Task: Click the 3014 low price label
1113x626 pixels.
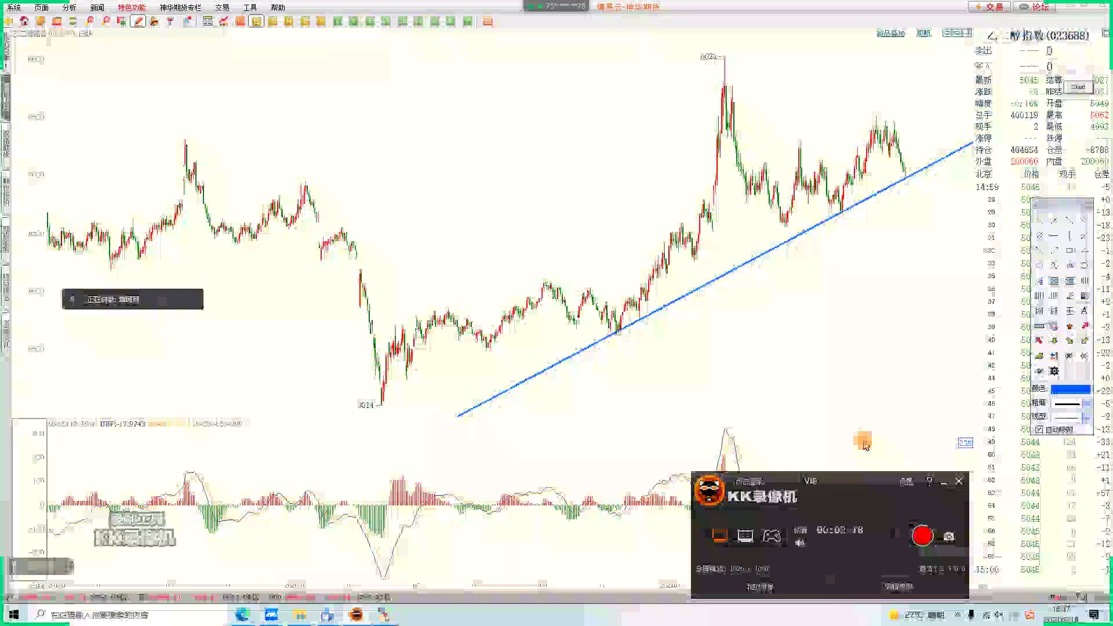Action: pyautogui.click(x=366, y=405)
